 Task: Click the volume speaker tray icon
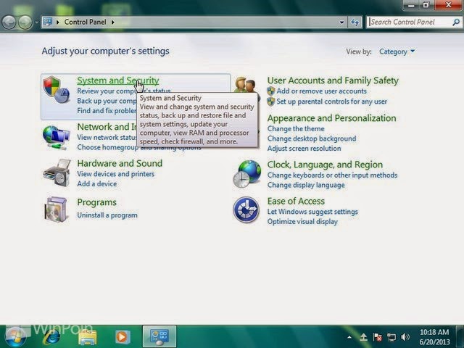[405, 336]
